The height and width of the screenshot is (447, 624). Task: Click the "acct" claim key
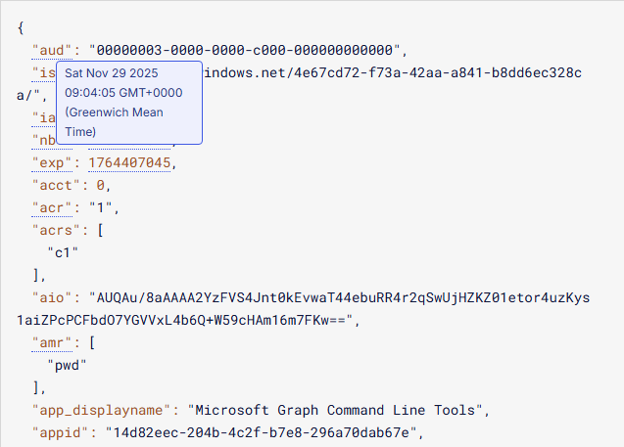pyautogui.click(x=55, y=185)
